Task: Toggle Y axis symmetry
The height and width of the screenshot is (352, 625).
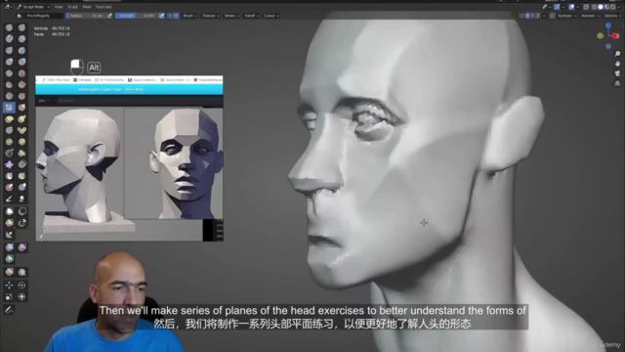Action: tap(533, 16)
